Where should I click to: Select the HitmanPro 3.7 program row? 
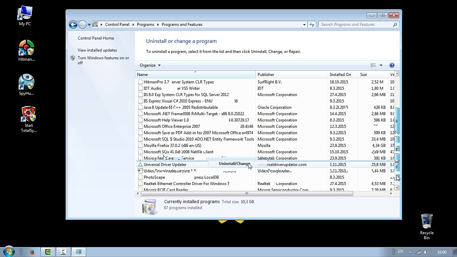(x=265, y=82)
